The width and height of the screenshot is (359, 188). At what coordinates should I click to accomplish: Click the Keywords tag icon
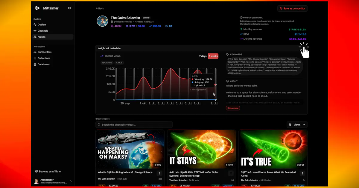(x=227, y=54)
